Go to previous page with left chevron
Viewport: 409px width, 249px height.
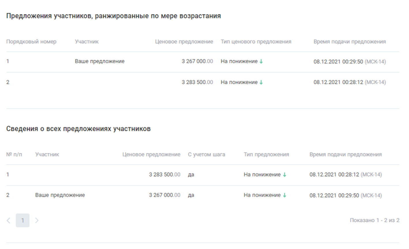(x=8, y=220)
